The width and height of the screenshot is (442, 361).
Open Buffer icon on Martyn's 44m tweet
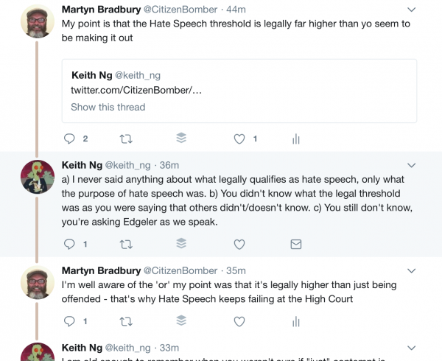[x=182, y=139]
